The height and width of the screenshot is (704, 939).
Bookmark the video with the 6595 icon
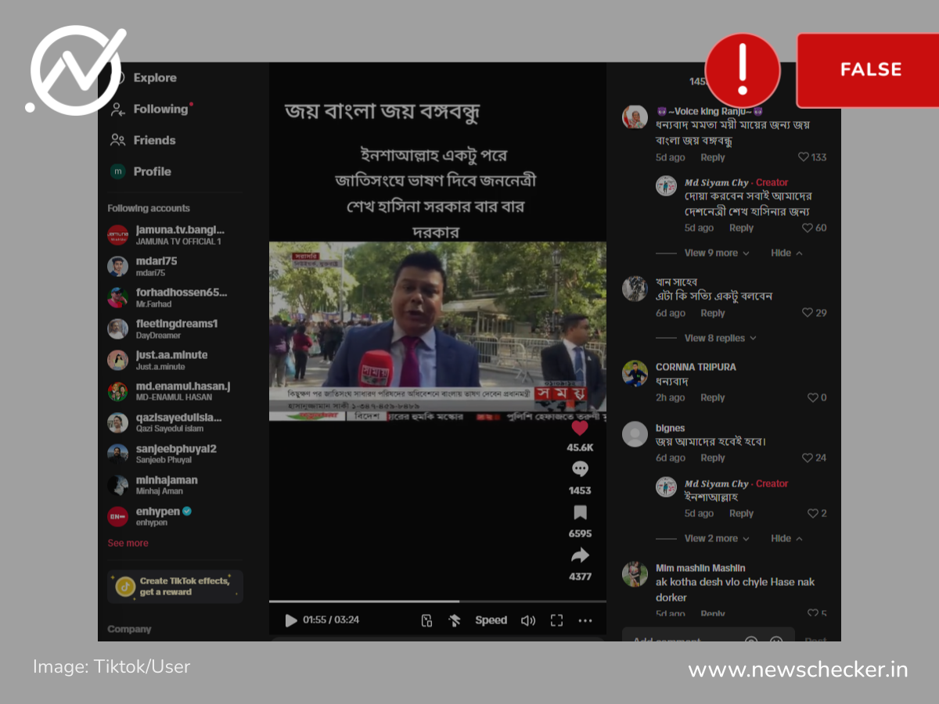[580, 512]
